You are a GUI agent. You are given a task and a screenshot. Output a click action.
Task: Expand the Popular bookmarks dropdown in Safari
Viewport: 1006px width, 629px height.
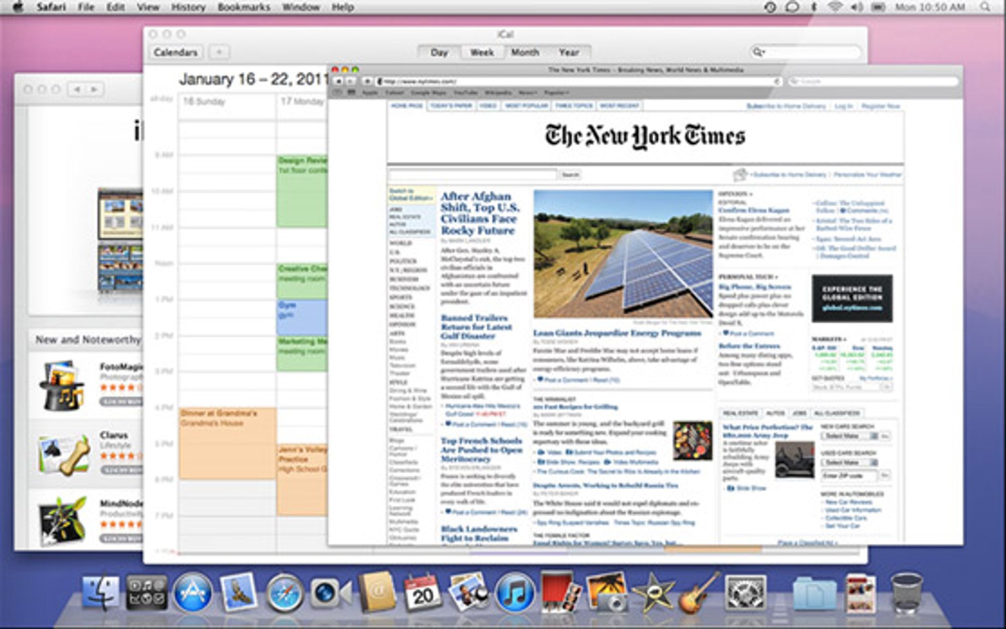point(556,93)
